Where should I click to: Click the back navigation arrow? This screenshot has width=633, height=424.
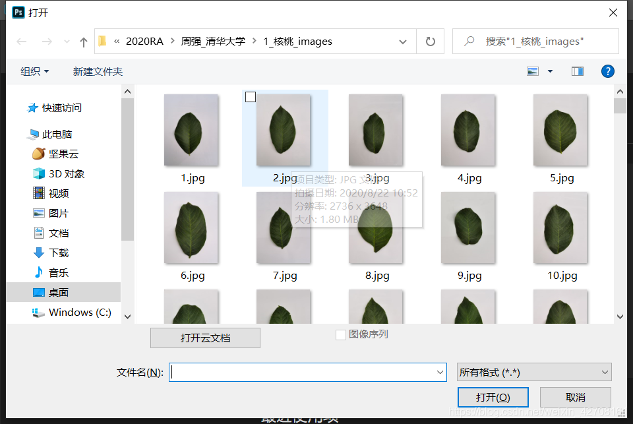coord(21,41)
